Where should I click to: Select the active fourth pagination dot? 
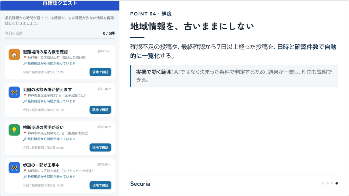[x=336, y=183]
